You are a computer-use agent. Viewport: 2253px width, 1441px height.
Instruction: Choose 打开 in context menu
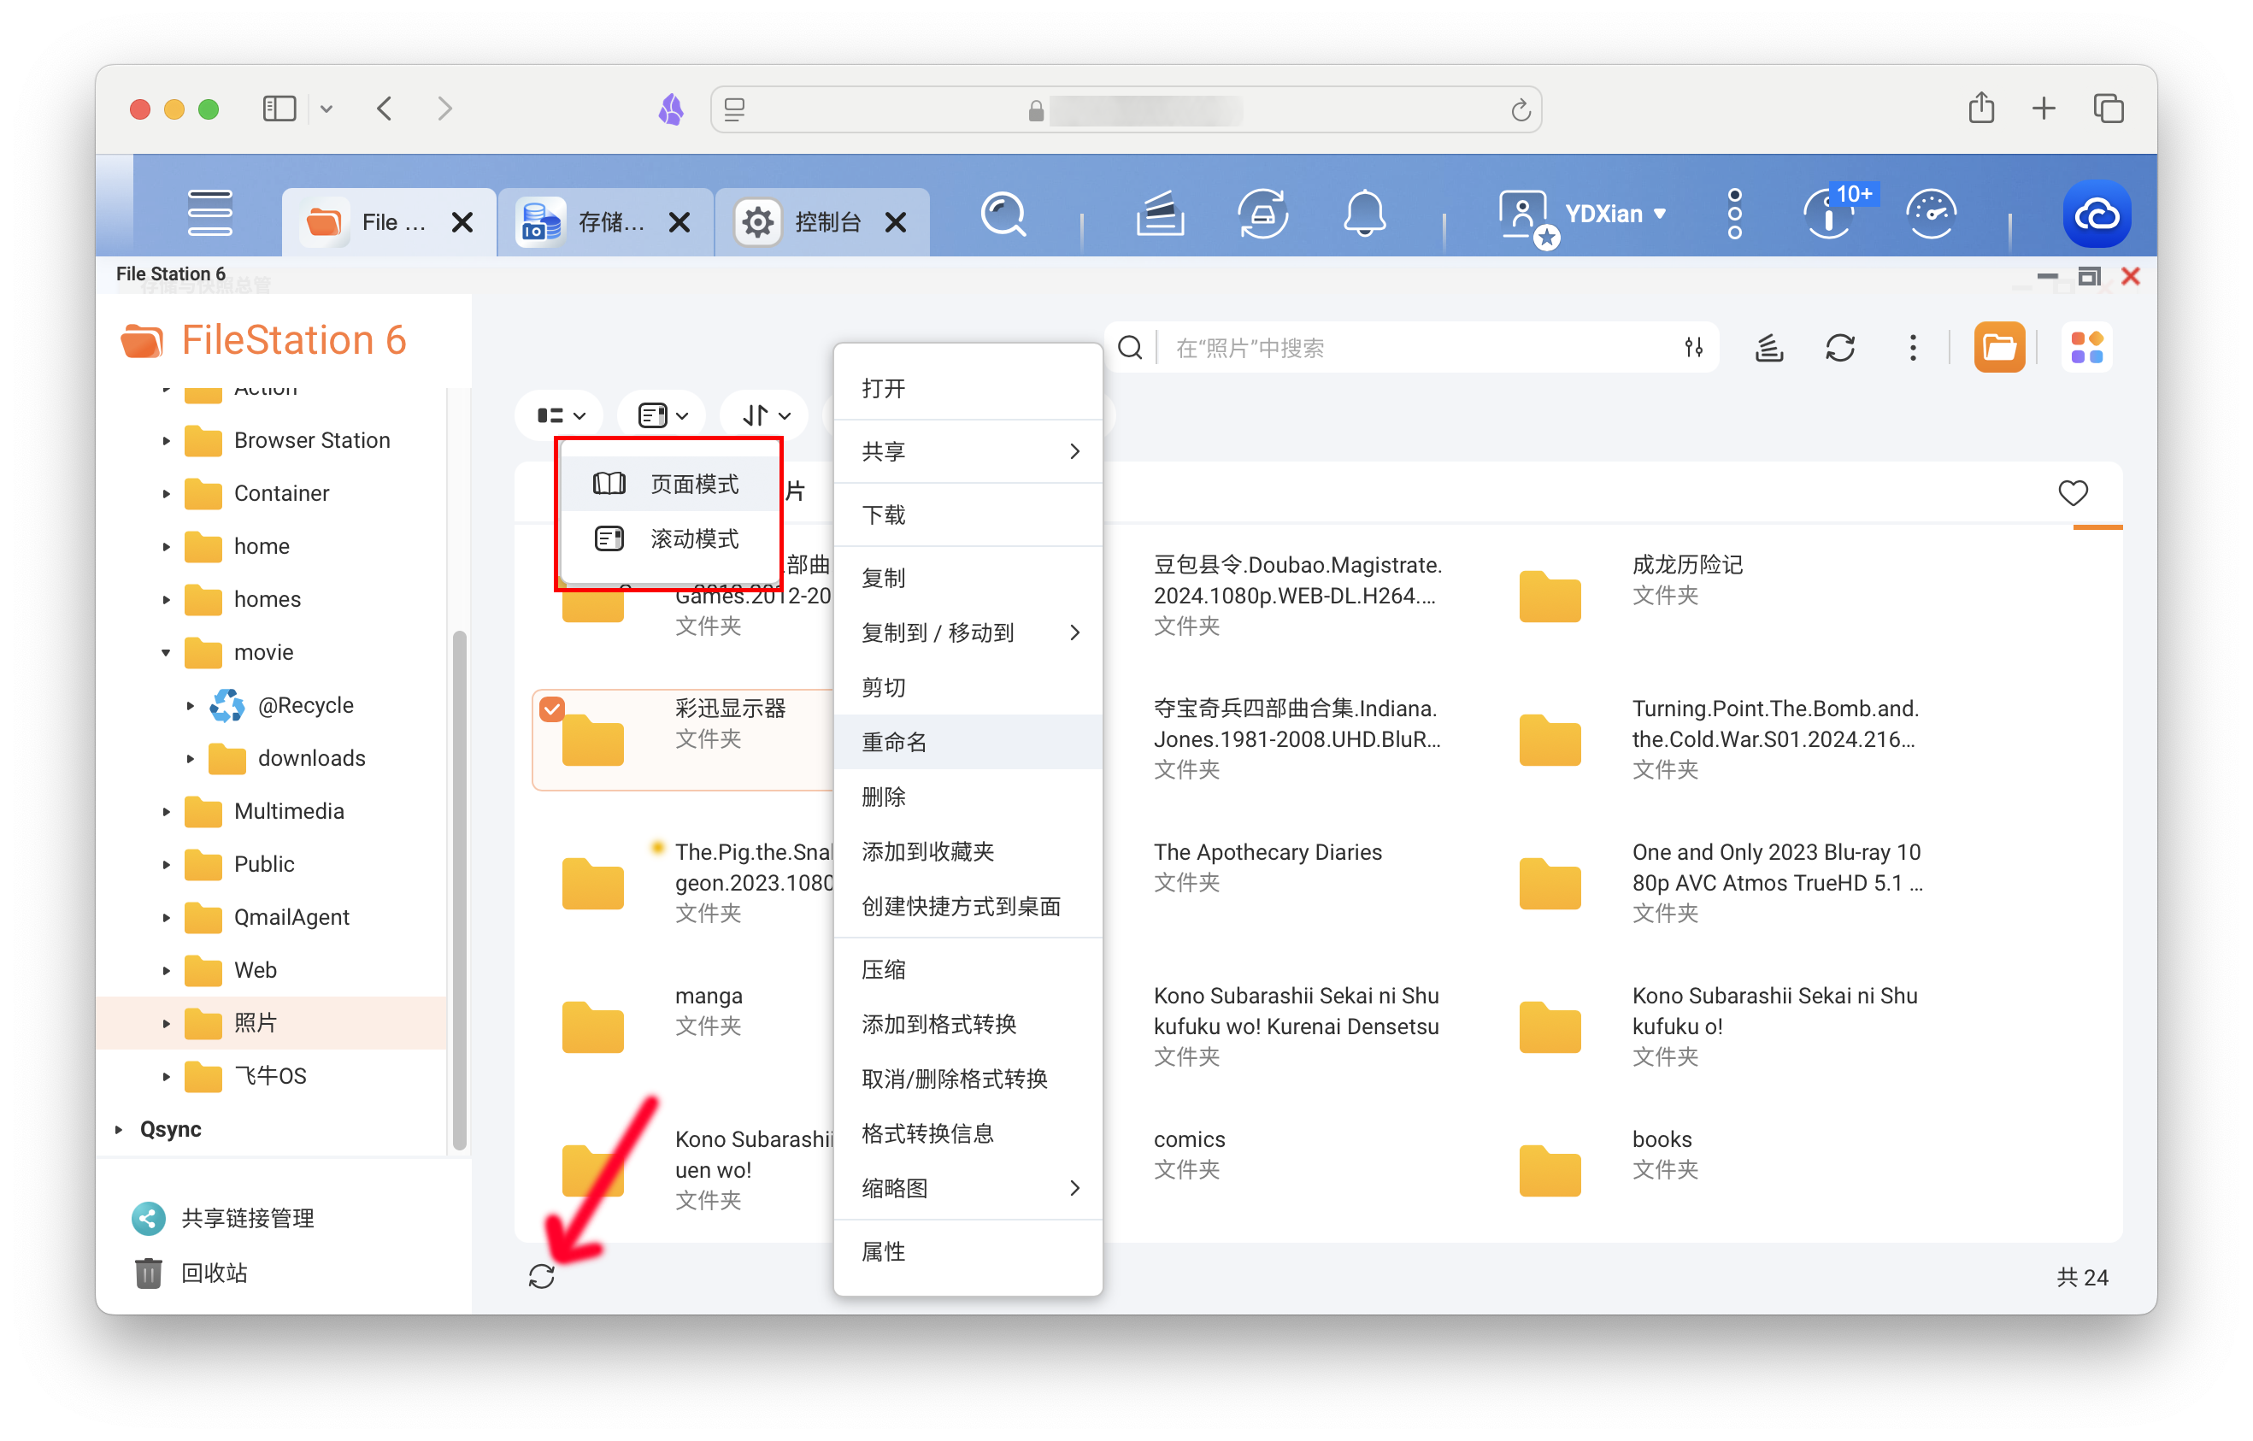coord(968,387)
